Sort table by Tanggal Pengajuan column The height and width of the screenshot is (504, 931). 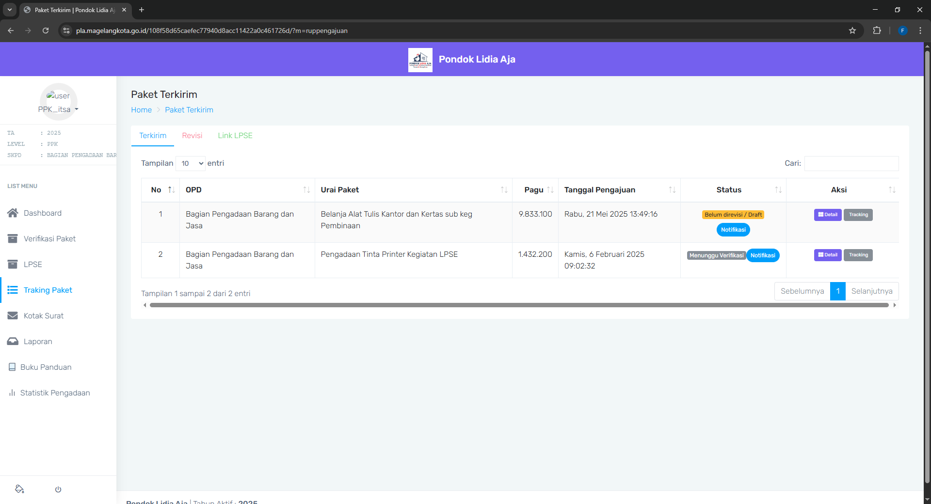[x=672, y=190]
